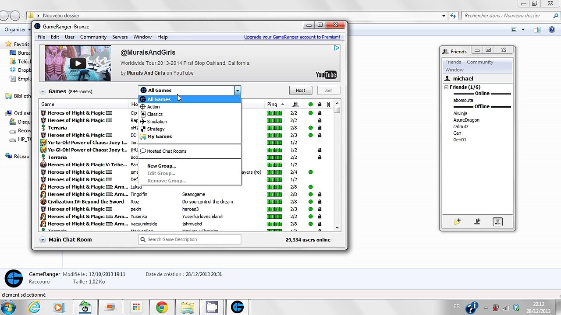
Task: Sort rooms by the player count column icon
Action: tap(295, 104)
